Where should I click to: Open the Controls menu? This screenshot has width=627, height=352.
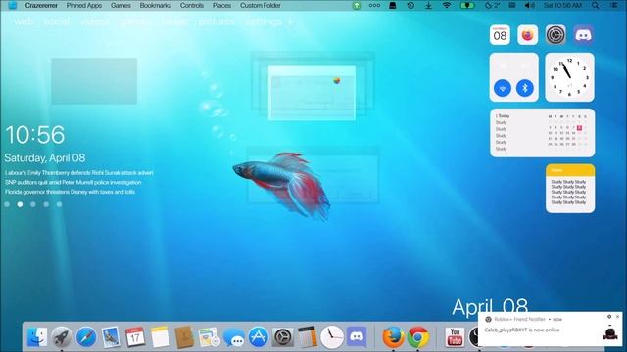point(192,6)
